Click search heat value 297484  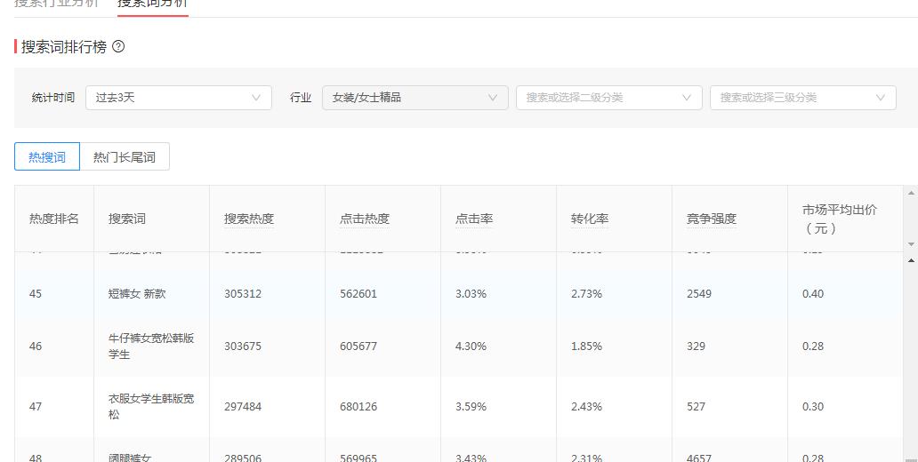(243, 406)
